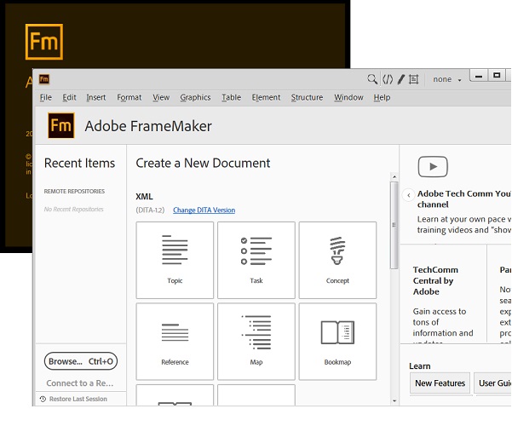This screenshot has height=426, width=512.
Task: Click the pencil author view icon
Action: (400, 79)
